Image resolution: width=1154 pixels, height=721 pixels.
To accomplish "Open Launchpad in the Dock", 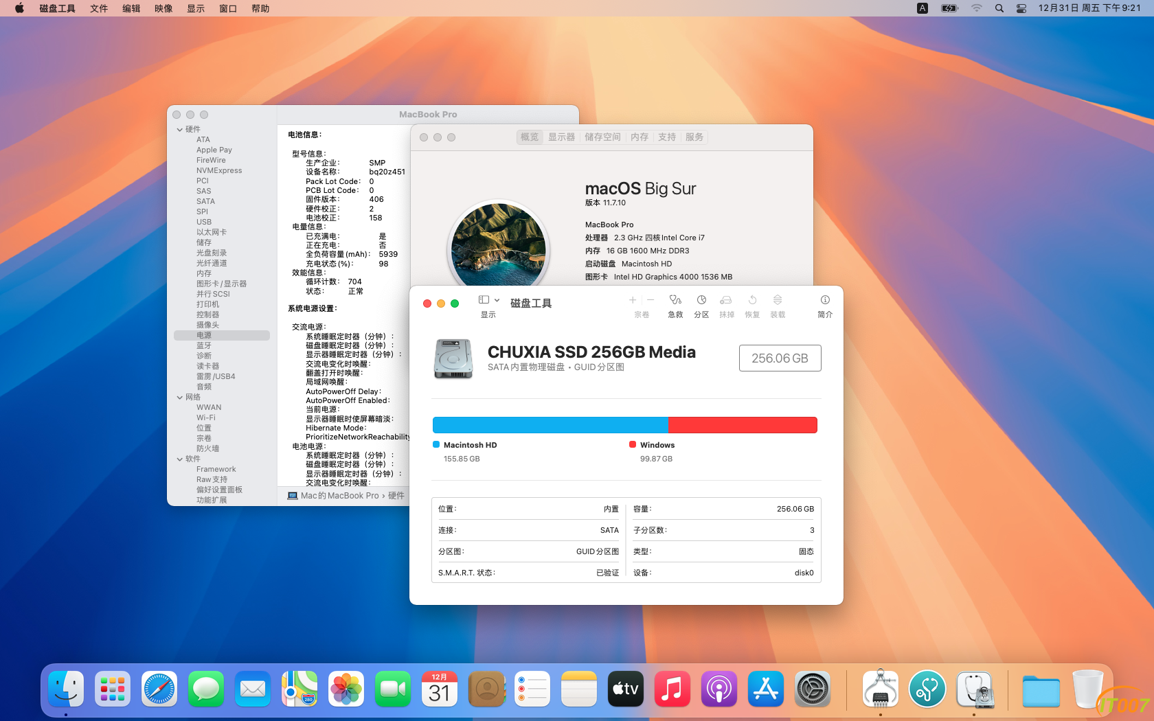I will 113,689.
